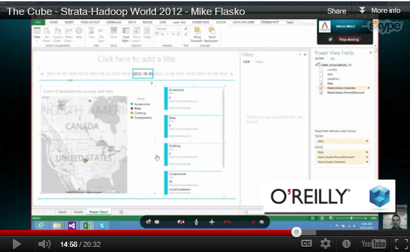Select the Table visualization icon
The width and height of the screenshot is (410, 252).
(x=37, y=34)
